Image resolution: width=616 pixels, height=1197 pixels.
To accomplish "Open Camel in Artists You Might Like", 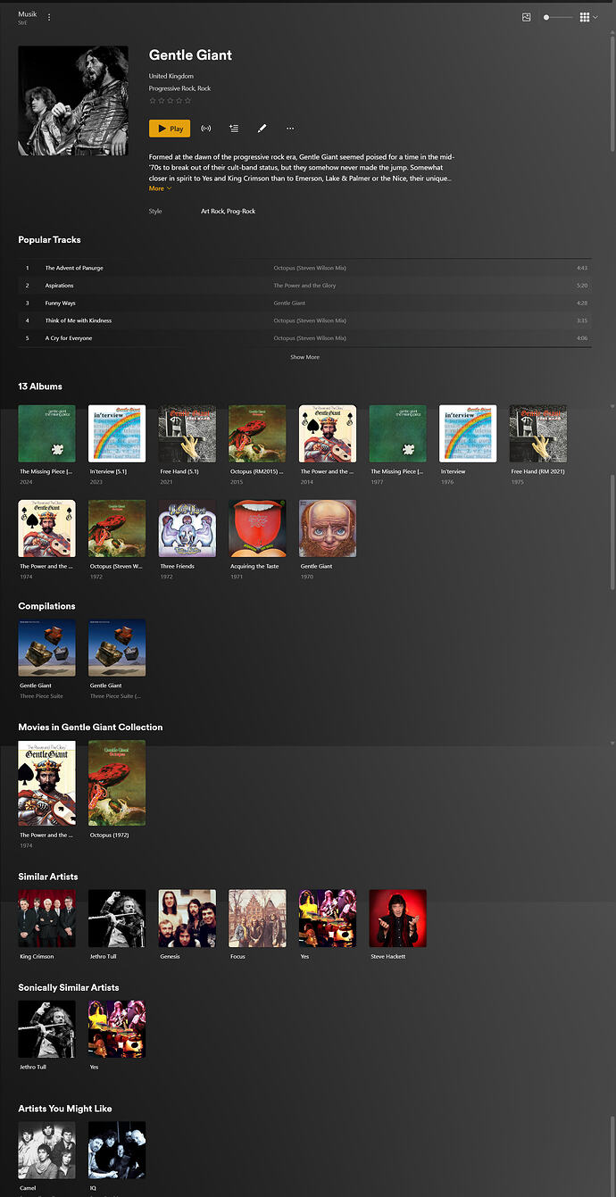I will pyautogui.click(x=46, y=1151).
